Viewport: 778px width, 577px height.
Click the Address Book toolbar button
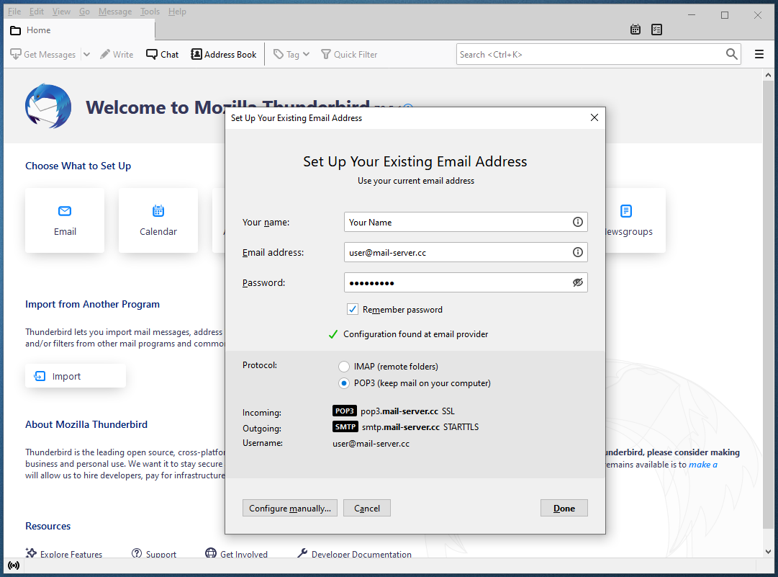(x=224, y=54)
